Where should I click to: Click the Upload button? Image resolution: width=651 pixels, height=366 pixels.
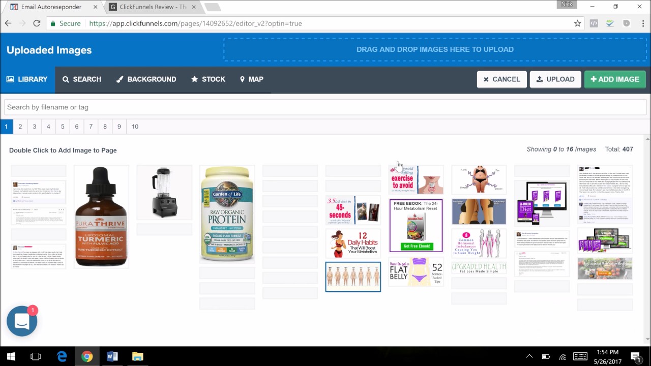tap(555, 79)
